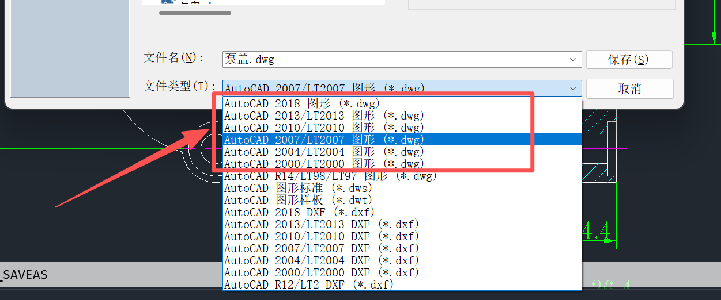Select AutoCAD 2018 图形 (*.dwg)
721x300 pixels.
402,103
